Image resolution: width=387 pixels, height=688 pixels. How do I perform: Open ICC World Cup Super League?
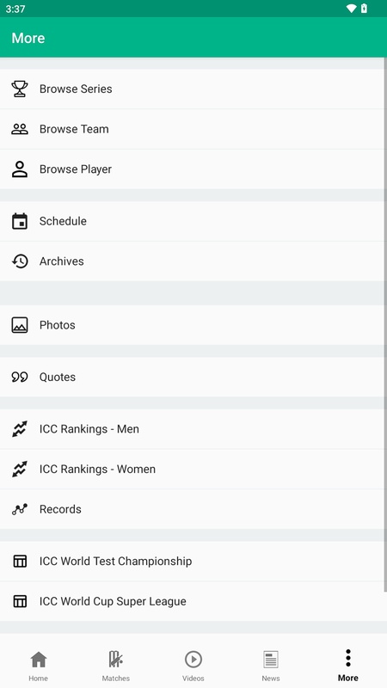tap(192, 601)
